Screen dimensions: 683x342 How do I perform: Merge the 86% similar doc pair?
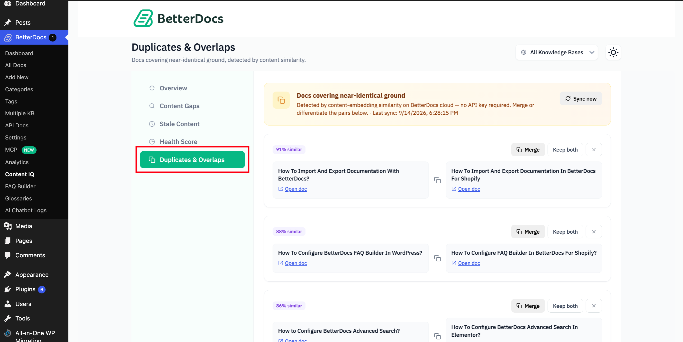(x=528, y=306)
